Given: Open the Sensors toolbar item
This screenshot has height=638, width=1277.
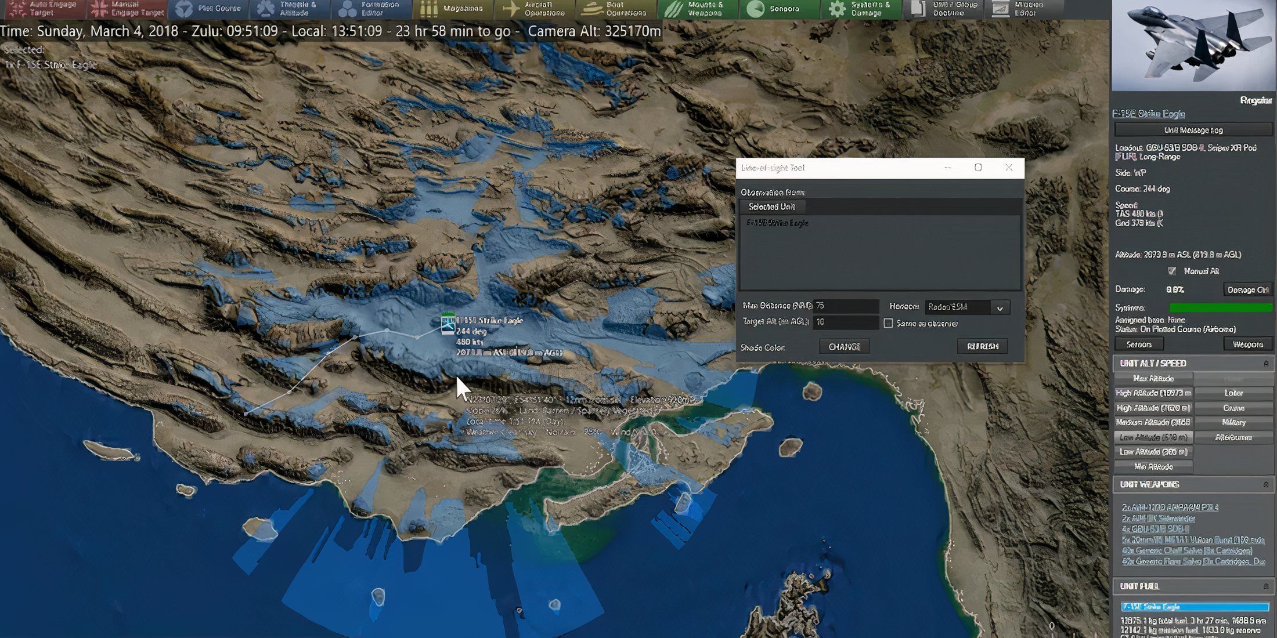Looking at the screenshot, I should coord(780,8).
